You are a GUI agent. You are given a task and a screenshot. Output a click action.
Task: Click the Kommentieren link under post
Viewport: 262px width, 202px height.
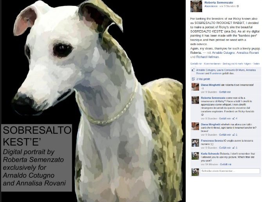[212, 64]
